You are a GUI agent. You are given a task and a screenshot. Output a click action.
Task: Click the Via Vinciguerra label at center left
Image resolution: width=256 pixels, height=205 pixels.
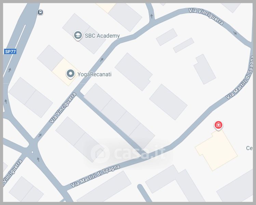[x=63, y=108]
